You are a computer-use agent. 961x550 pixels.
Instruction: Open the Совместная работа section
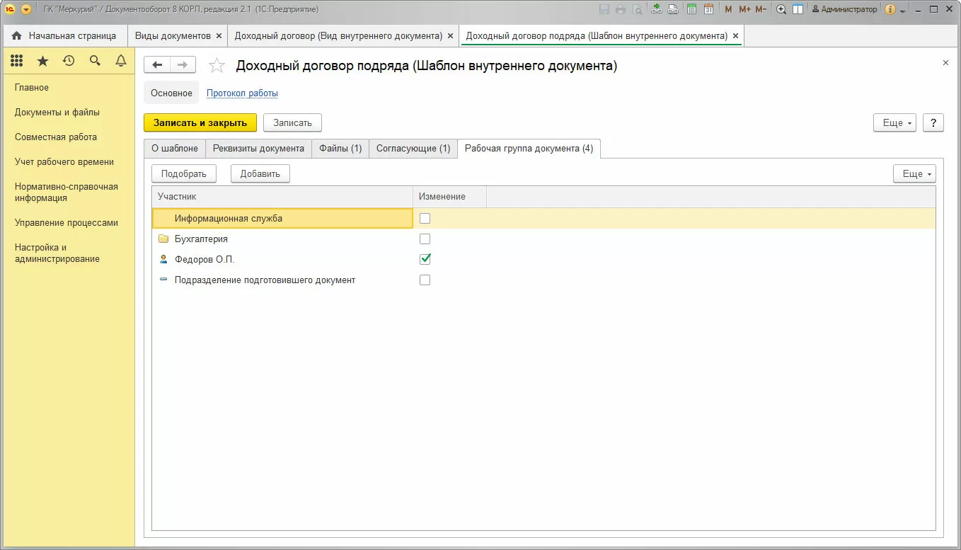[56, 137]
